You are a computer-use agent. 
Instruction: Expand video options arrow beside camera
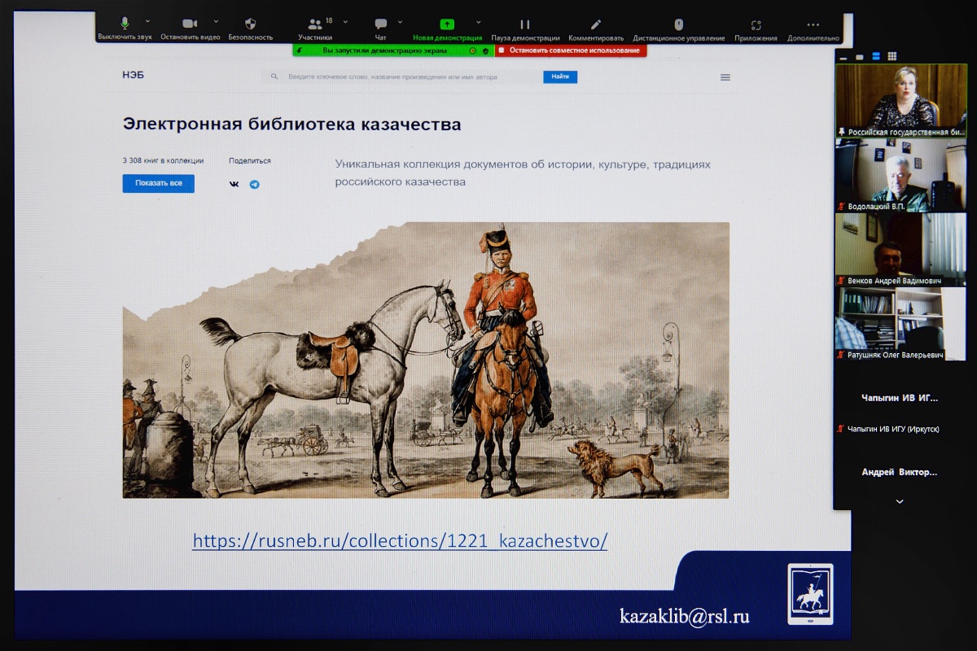pos(216,21)
